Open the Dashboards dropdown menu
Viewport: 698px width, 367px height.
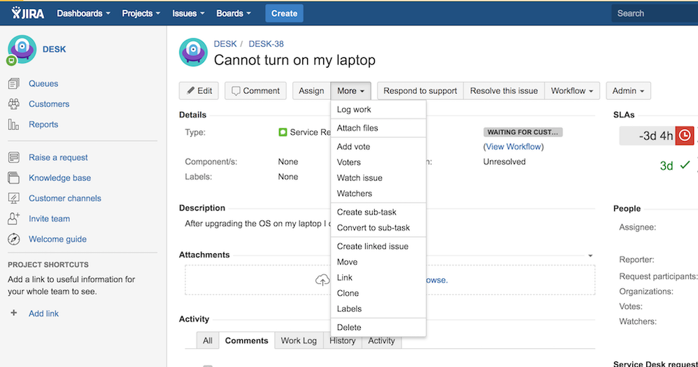click(83, 13)
